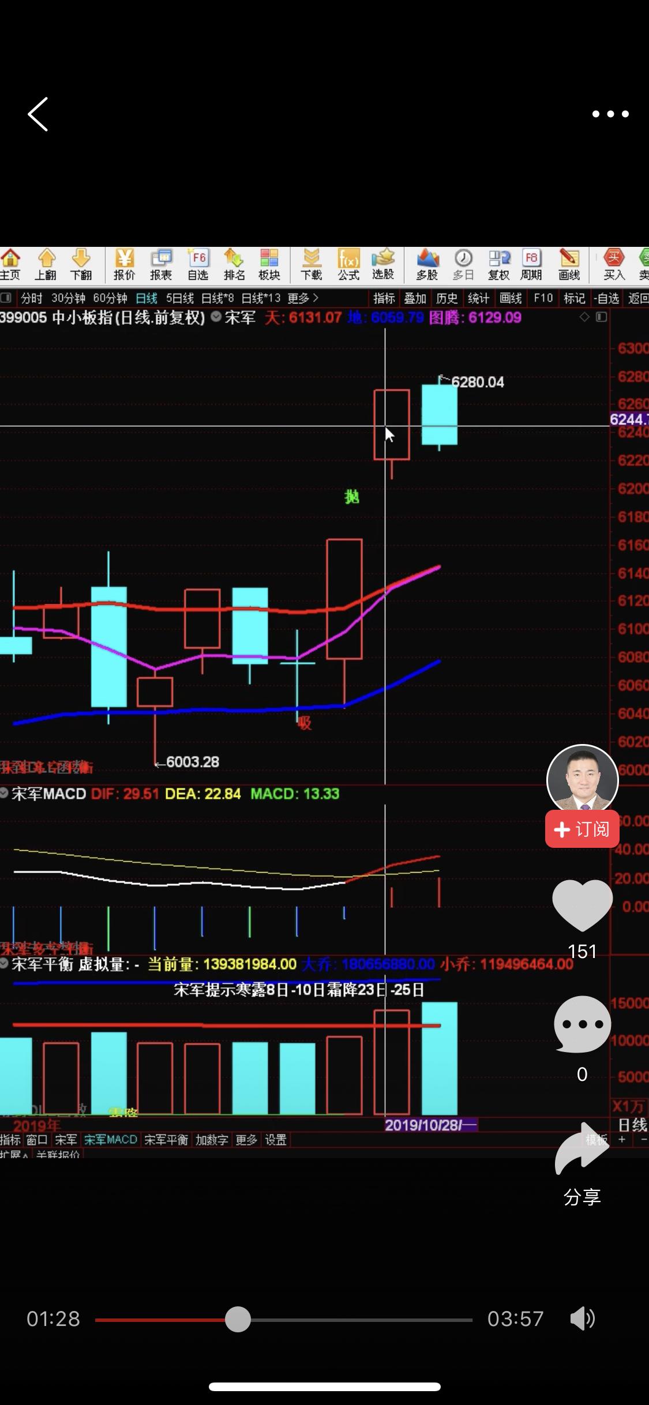Open the 报价 quotes icon

pyautogui.click(x=125, y=265)
